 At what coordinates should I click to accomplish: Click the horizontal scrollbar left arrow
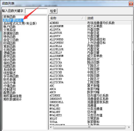51,127
